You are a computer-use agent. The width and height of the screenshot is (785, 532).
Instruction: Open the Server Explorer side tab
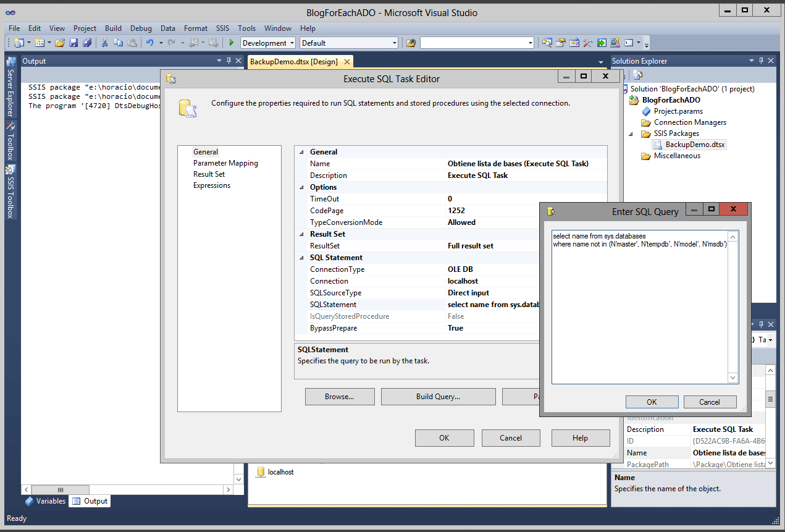coord(10,87)
